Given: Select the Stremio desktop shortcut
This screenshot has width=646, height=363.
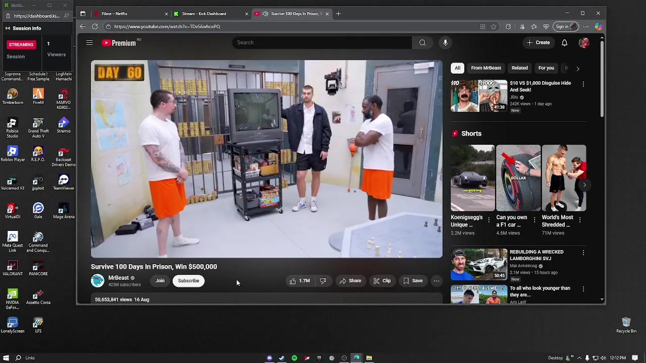Looking at the screenshot, I should tap(64, 126).
